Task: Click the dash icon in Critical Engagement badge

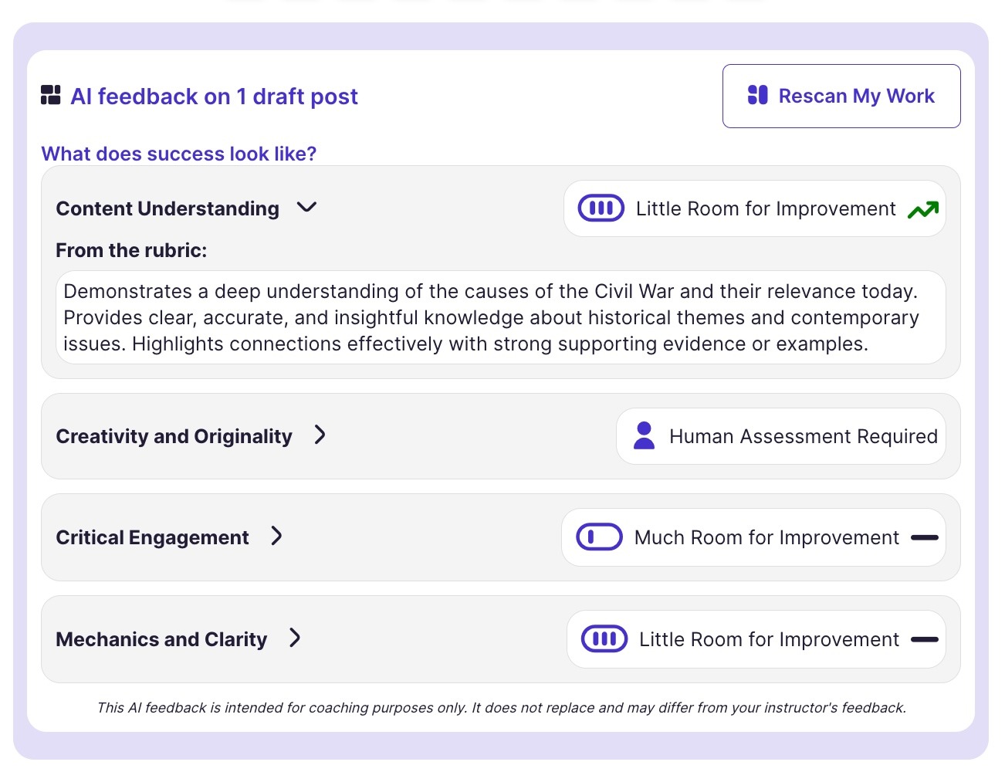Action: click(x=924, y=537)
